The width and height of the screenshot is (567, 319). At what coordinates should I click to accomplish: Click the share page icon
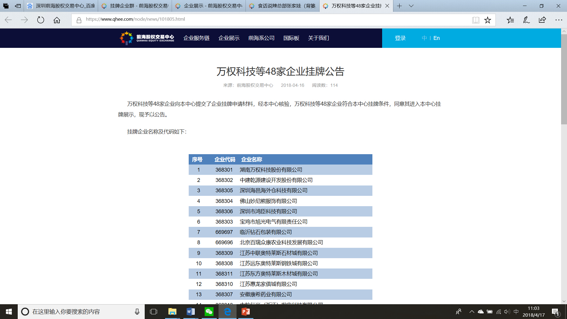542,20
